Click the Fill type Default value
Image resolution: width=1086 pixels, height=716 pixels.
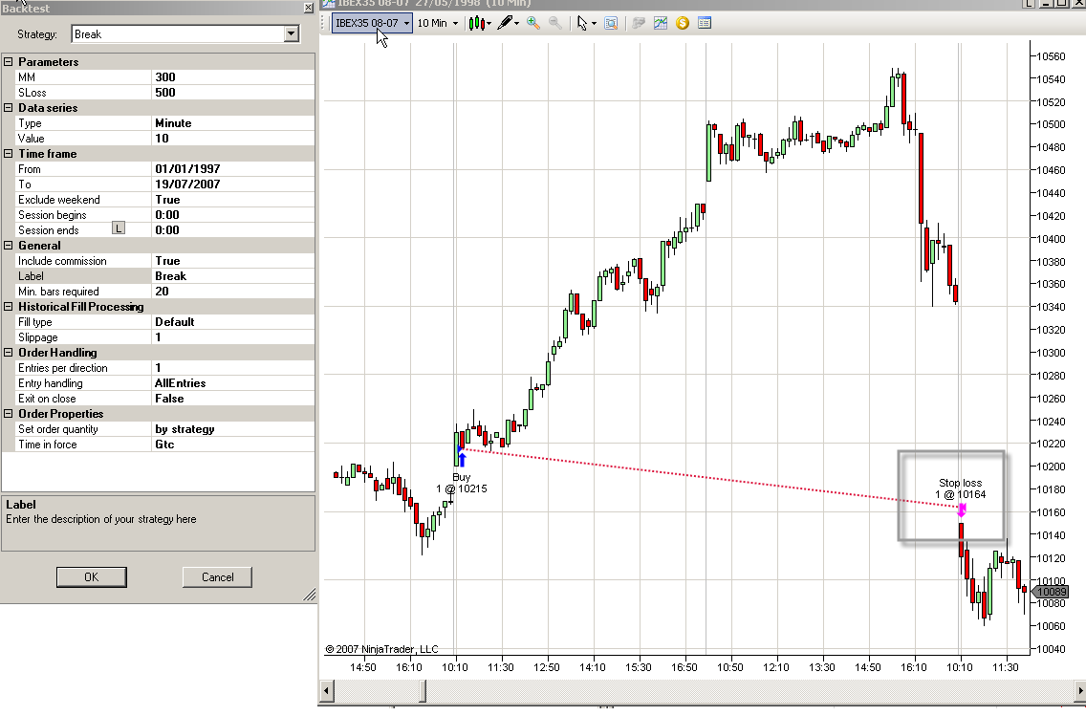232,321
